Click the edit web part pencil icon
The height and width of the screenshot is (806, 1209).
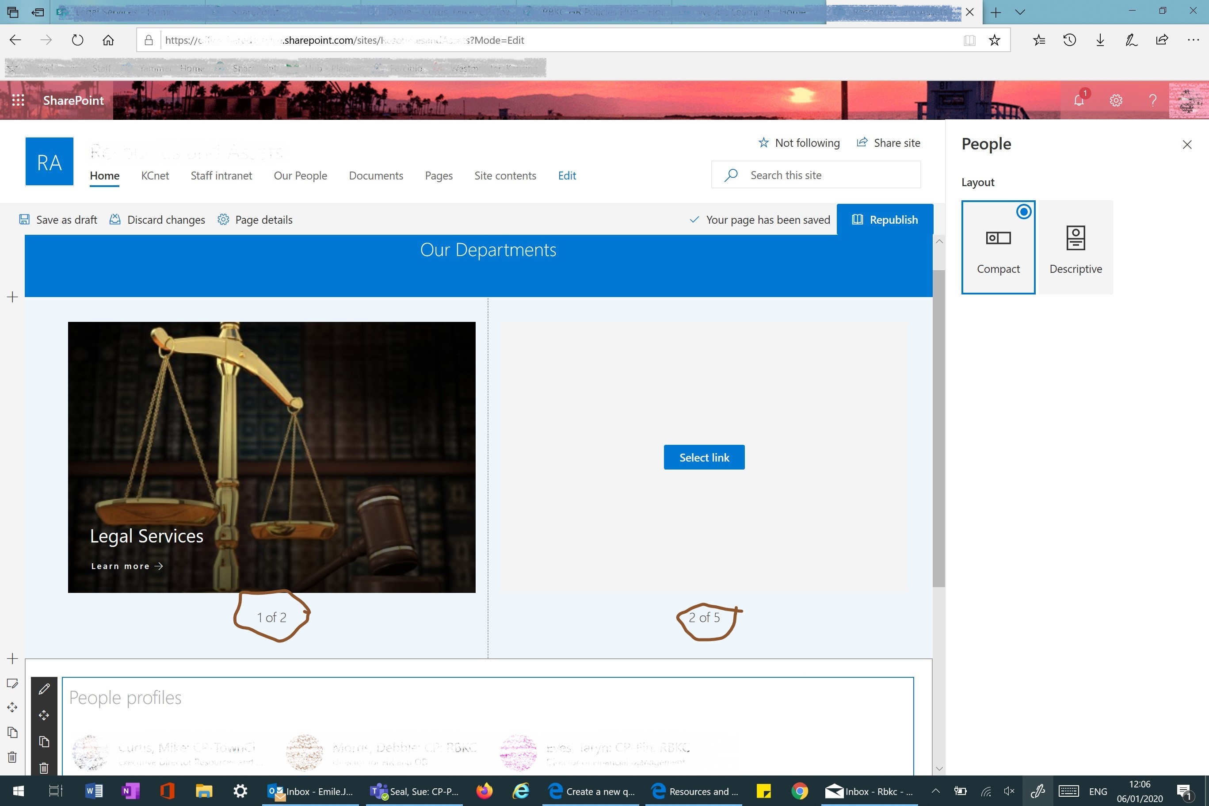coord(44,689)
